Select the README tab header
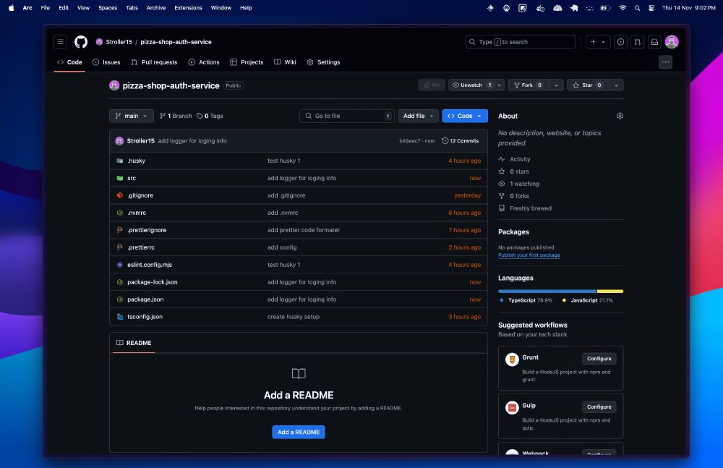Viewport: 723px width, 468px height. point(134,343)
